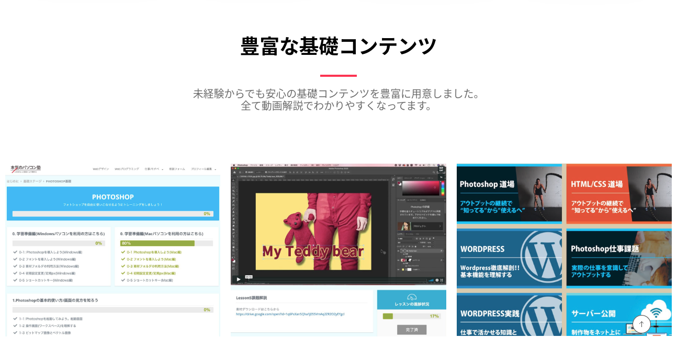Click the checkmark beside 0-5 ショートカットキー(Mac編)
This screenshot has height=349, width=677.
click(123, 280)
